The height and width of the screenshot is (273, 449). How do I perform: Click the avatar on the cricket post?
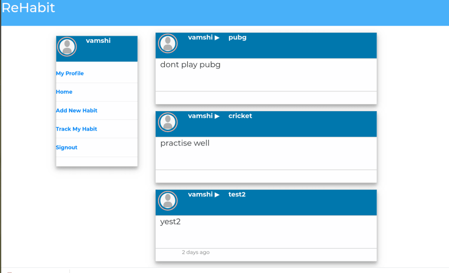[168, 122]
